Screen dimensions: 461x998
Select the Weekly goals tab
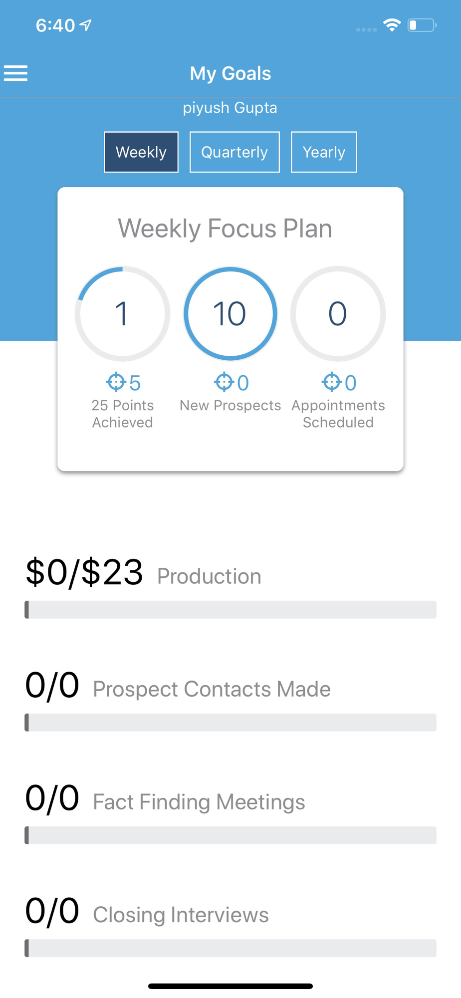(x=141, y=152)
